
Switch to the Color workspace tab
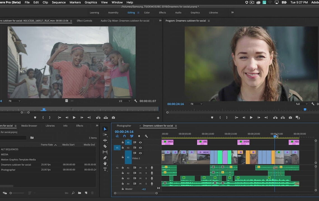click(x=147, y=13)
